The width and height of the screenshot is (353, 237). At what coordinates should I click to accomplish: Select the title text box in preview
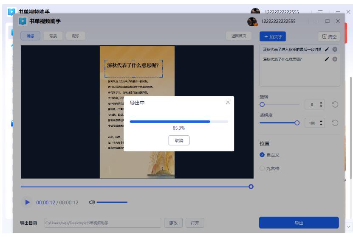pos(133,69)
